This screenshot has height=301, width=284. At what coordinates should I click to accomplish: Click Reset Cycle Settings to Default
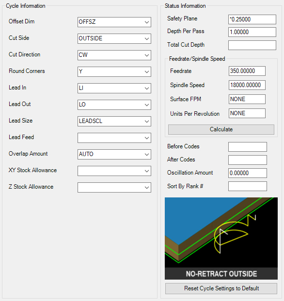click(x=221, y=288)
